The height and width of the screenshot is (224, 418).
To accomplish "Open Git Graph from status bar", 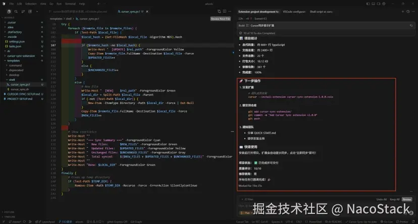I will pyautogui.click(x=136, y=221).
